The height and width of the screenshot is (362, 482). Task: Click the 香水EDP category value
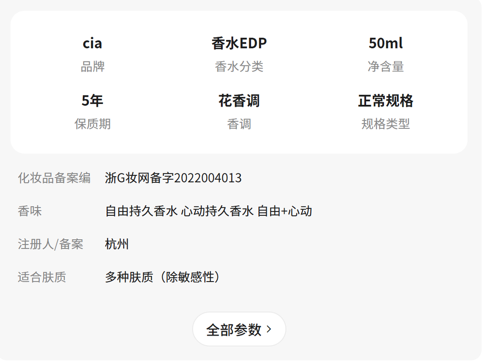239,43
